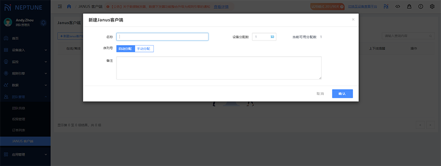Open 首页 in the sidebar
Screen dimensions: 441x166
coord(25,38)
